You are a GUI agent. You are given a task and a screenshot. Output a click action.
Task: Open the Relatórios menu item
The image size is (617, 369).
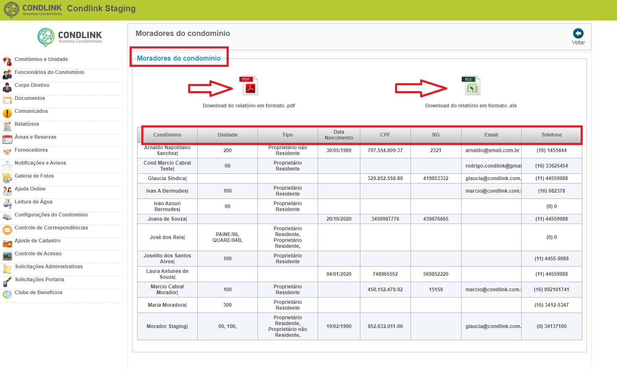[27, 124]
